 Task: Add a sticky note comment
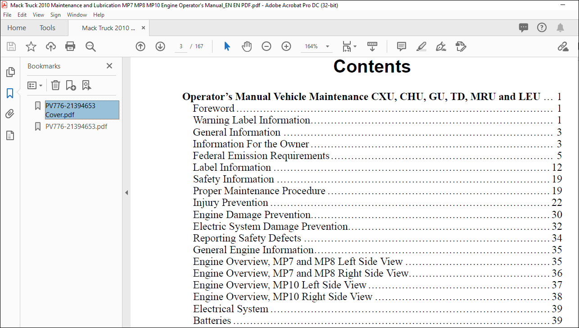402,46
